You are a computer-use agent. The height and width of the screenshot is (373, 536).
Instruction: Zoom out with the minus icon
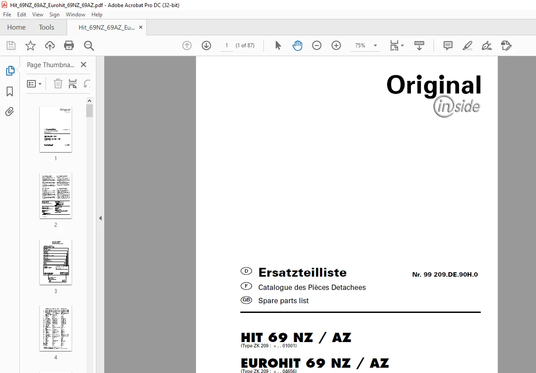[x=317, y=46]
